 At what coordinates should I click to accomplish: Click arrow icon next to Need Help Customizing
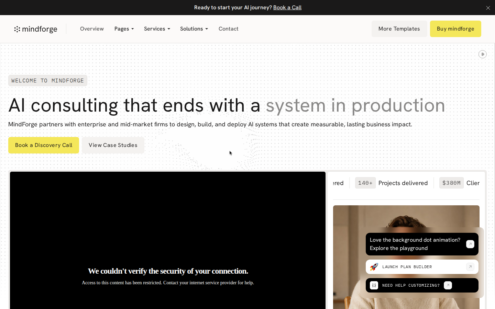point(448,285)
